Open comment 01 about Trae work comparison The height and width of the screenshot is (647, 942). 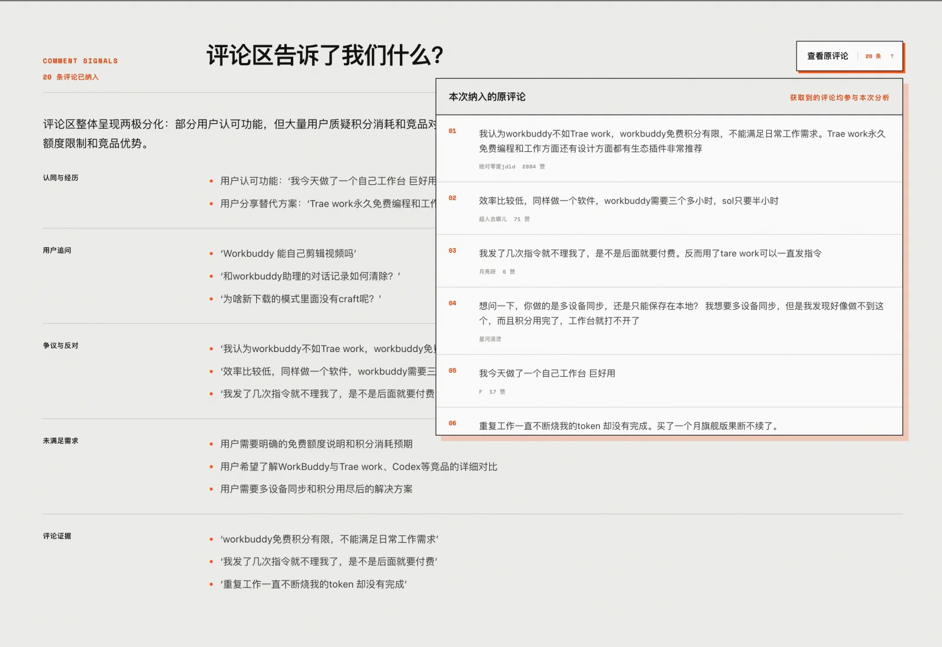(669, 148)
